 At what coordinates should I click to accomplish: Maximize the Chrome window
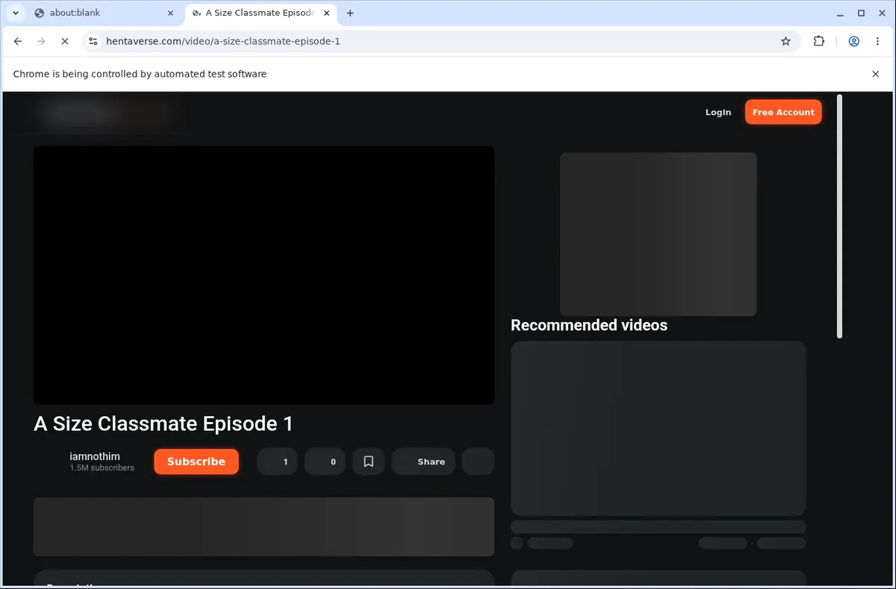click(x=861, y=13)
